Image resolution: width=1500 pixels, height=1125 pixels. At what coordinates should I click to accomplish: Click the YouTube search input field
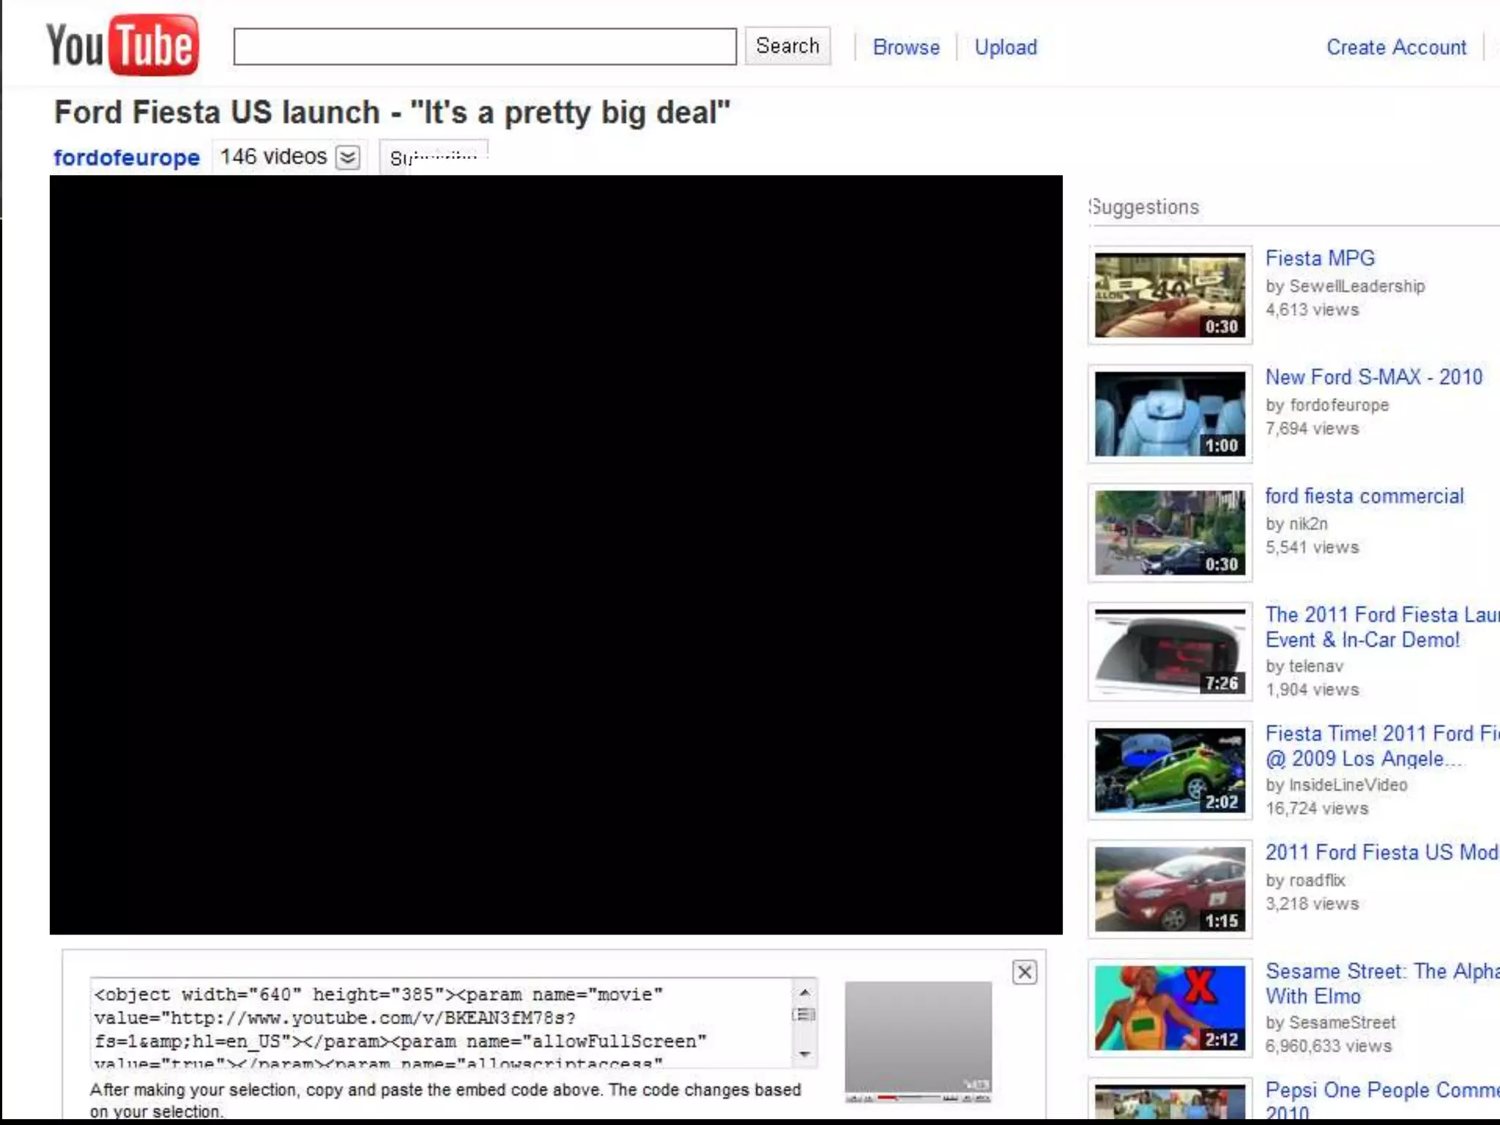tap(485, 47)
